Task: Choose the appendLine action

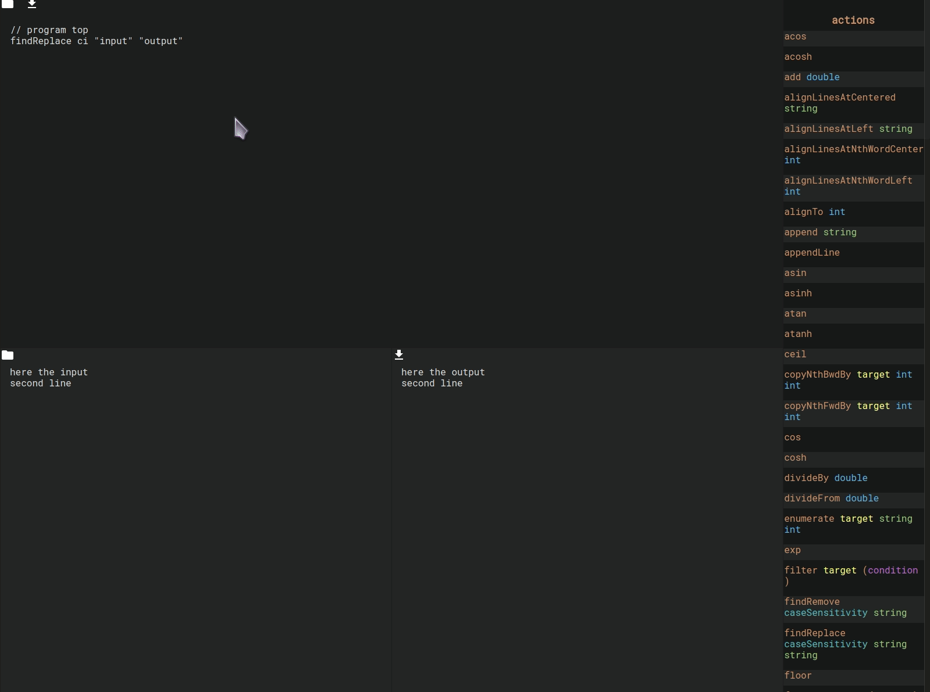Action: click(811, 253)
